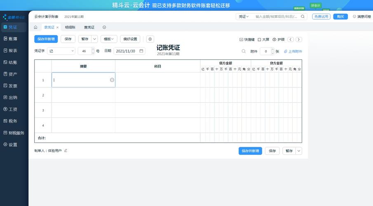Screen dimensions: 373x206
Task: Increase the 附件 count stepper
Action: [x=272, y=50]
